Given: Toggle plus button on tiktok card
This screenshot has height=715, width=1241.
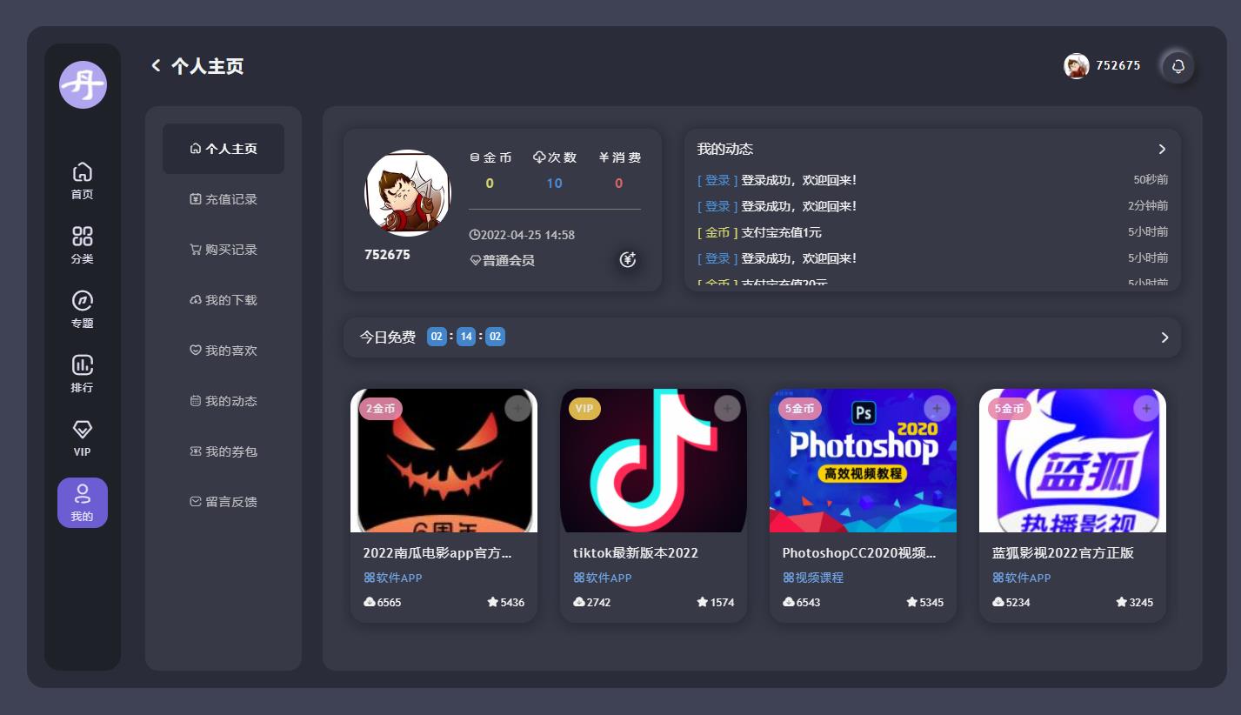Looking at the screenshot, I should point(727,408).
